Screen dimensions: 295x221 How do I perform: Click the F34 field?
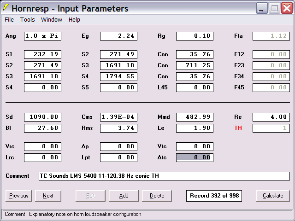271,76
